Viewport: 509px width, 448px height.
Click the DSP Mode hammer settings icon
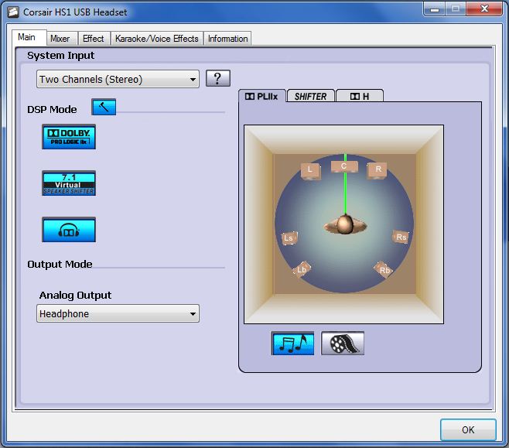[104, 107]
